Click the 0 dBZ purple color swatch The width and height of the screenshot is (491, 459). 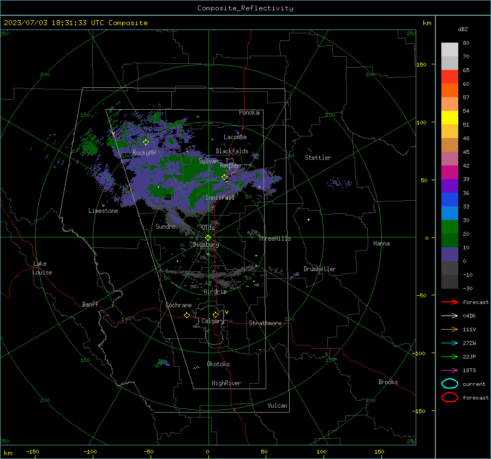pos(450,254)
